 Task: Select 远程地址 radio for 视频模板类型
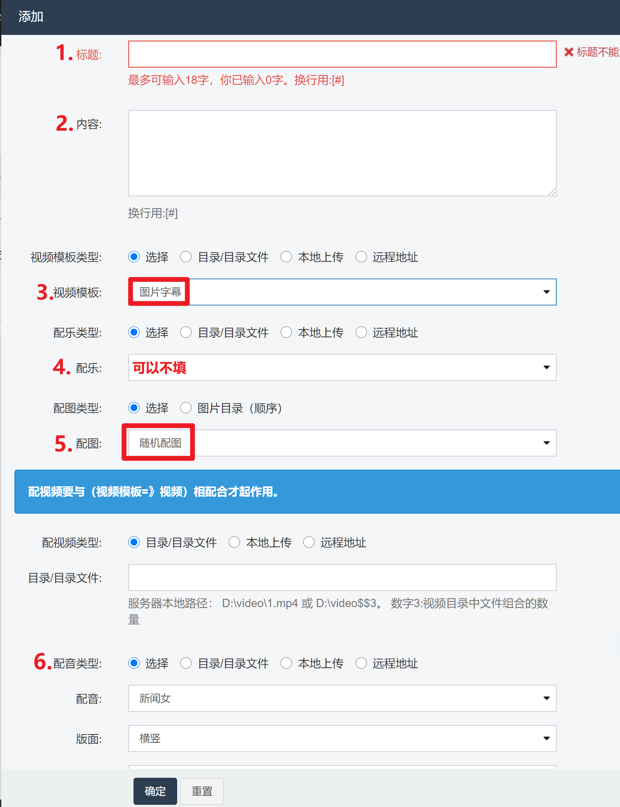coord(361,257)
